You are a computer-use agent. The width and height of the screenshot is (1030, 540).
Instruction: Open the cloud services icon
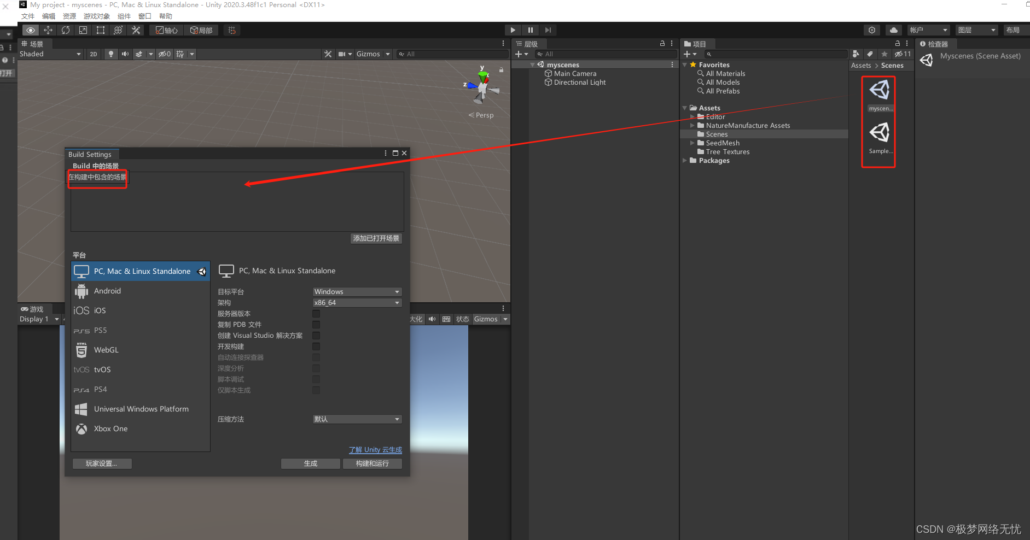[x=894, y=30]
